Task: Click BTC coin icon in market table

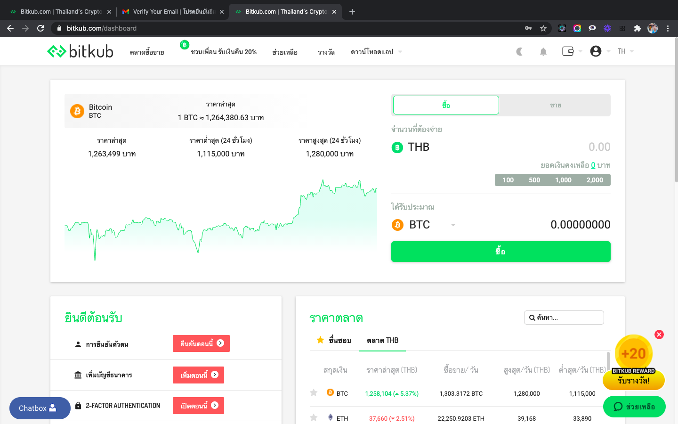Action: 331,392
